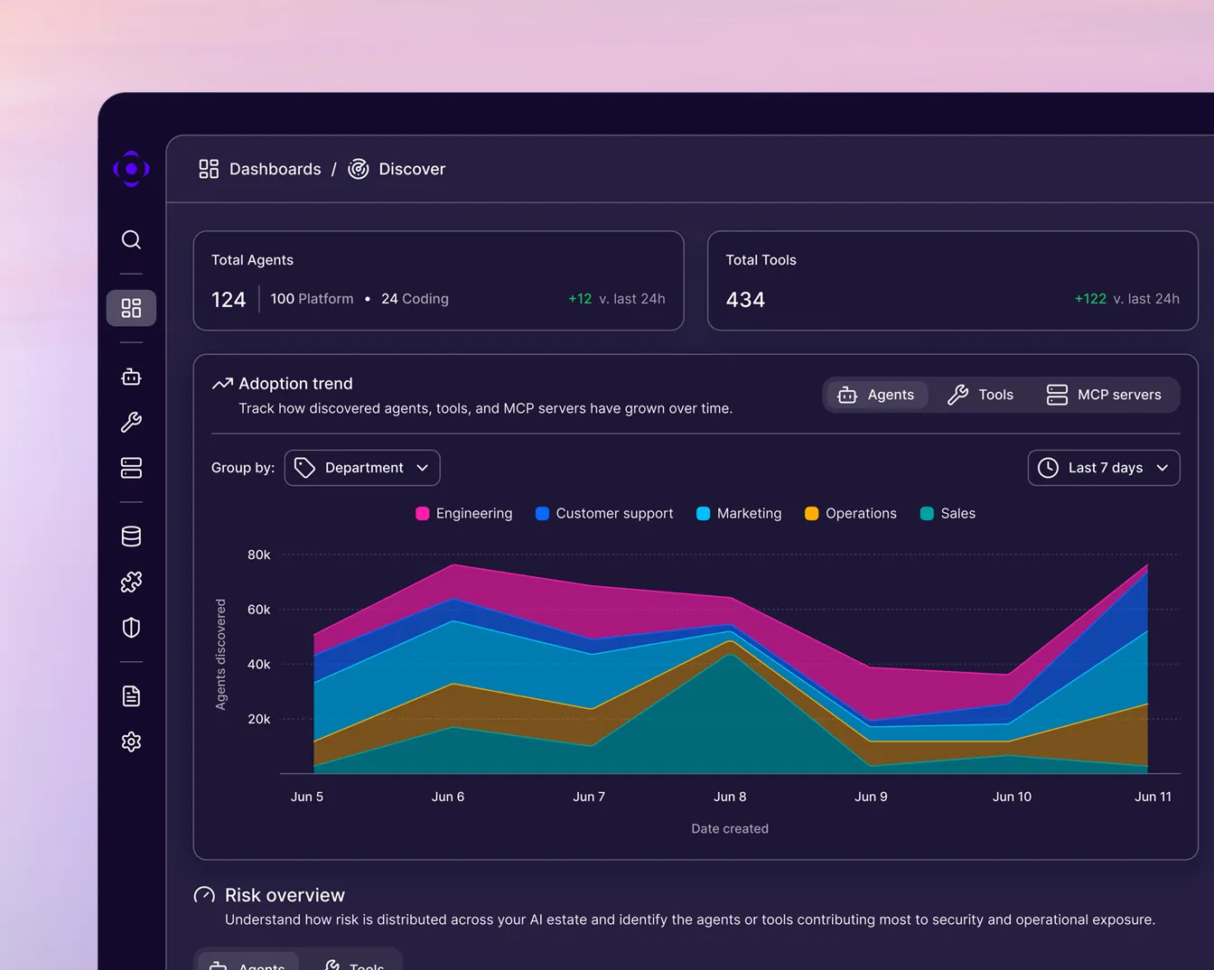This screenshot has width=1214, height=970.
Task: Click the Group by label
Action: click(x=243, y=468)
